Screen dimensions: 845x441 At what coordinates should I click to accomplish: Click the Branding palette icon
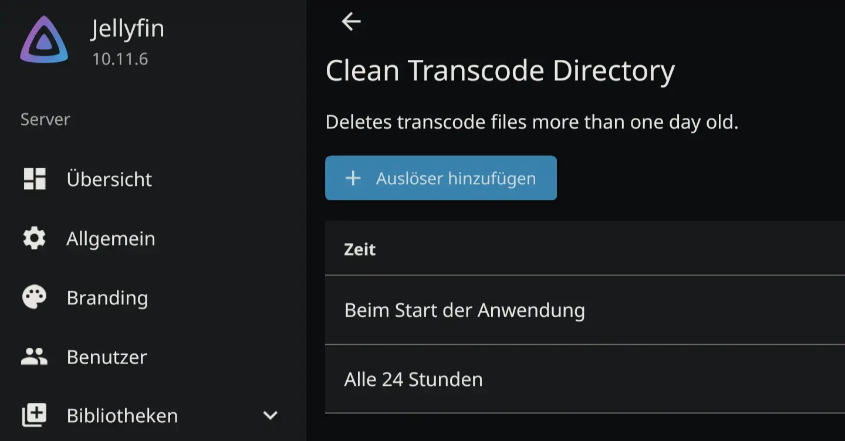pos(34,298)
